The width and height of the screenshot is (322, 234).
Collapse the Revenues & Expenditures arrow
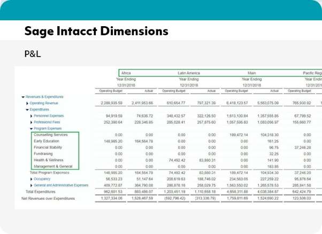[x=23, y=97]
